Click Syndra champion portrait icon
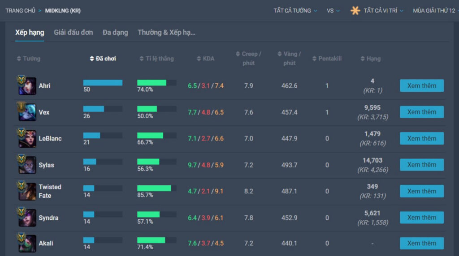Image resolution: width=459 pixels, height=256 pixels. (27, 218)
